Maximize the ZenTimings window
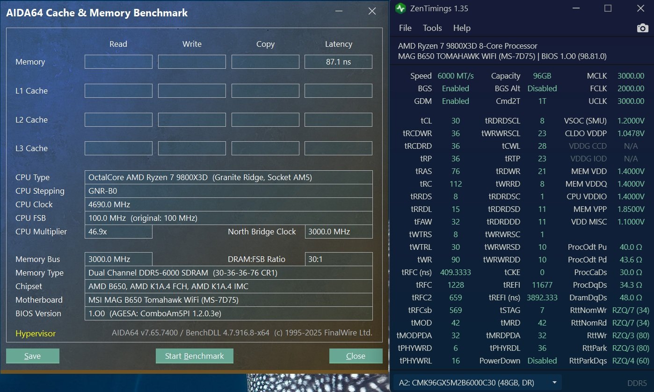The width and height of the screenshot is (654, 392). pos(608,8)
